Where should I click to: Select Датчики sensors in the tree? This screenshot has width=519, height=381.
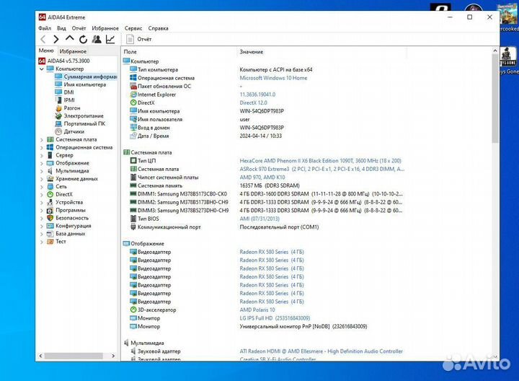74,131
